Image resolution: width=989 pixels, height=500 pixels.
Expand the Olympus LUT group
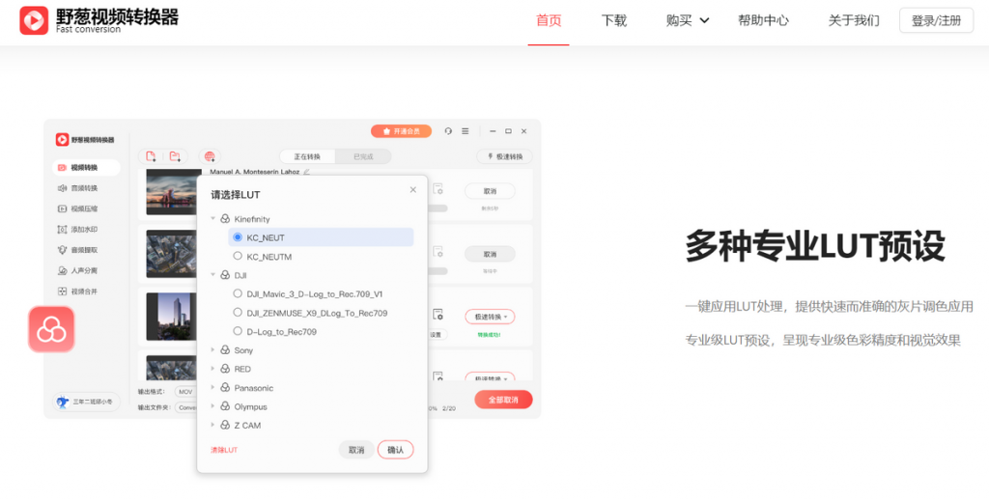pos(213,406)
